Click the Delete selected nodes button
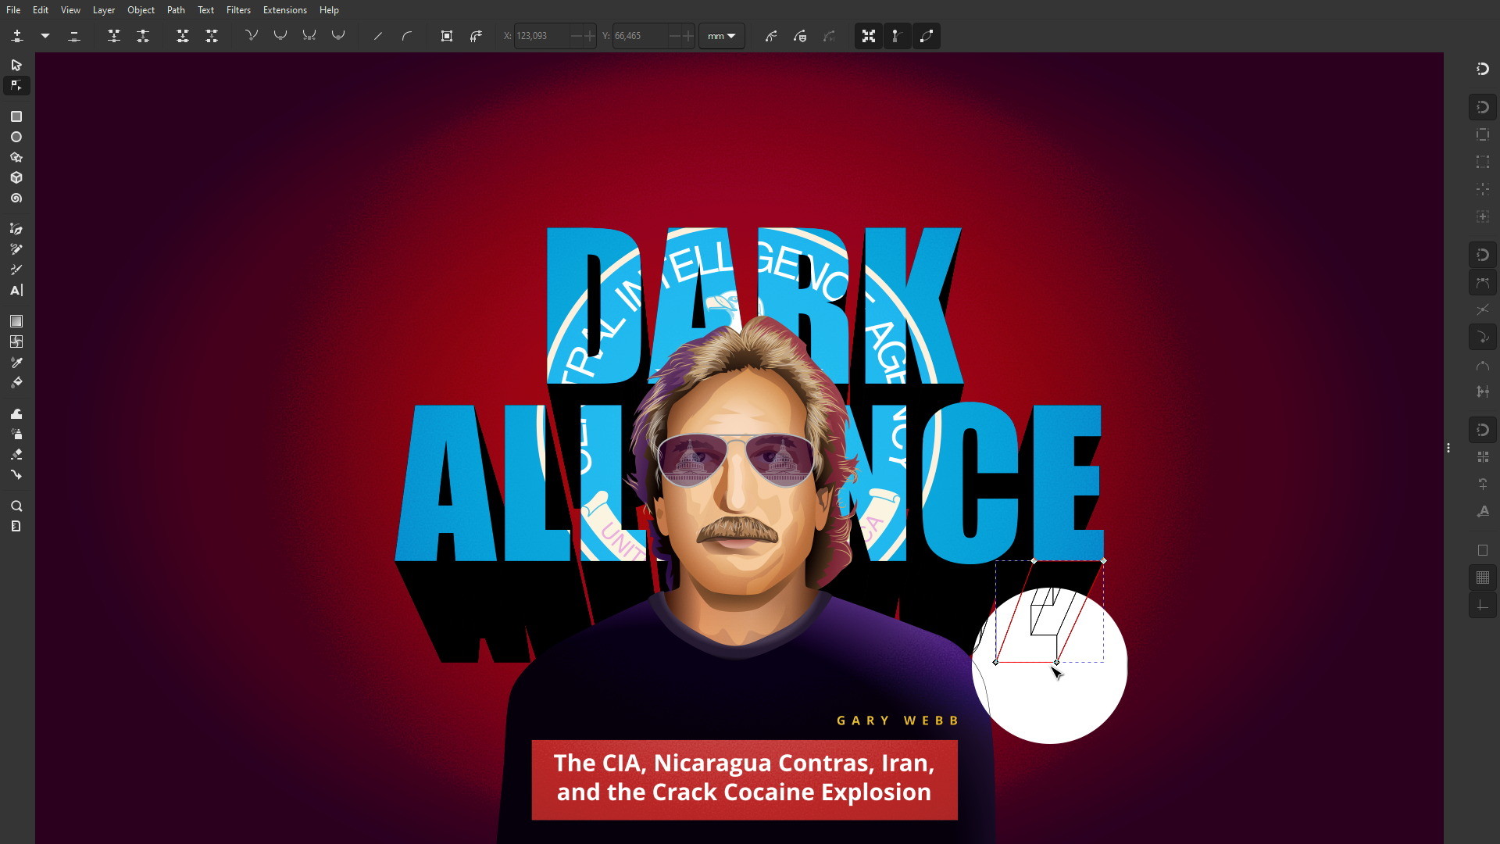Screen dimensions: 1500x844 (74, 36)
